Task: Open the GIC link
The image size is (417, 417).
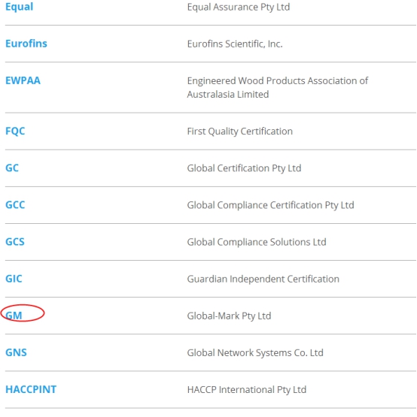Action: pyautogui.click(x=14, y=279)
